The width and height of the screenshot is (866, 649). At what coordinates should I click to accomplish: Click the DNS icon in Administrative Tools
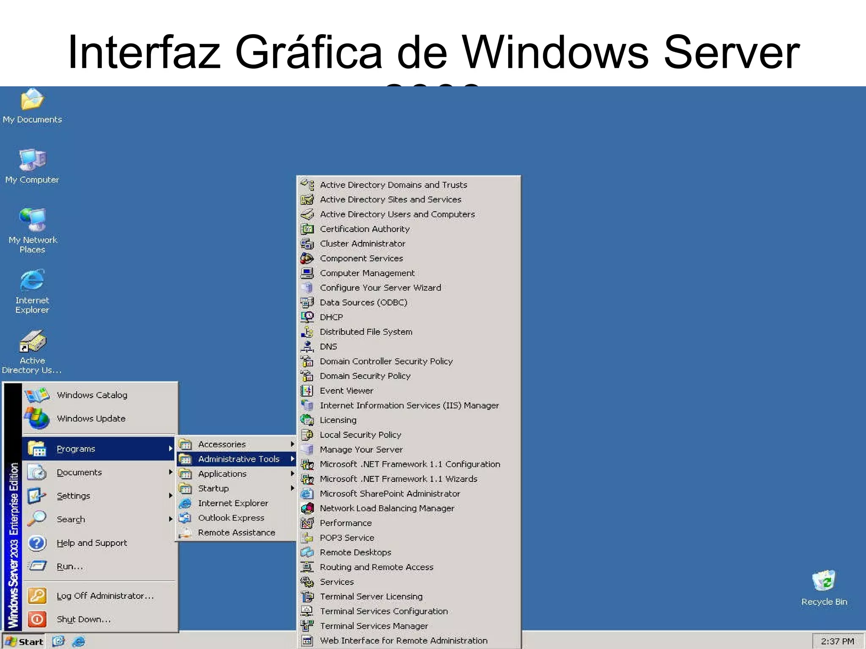(x=307, y=346)
